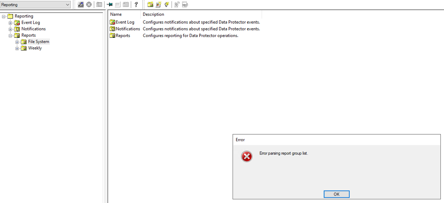444x203 pixels.
Task: Click the Event Log row description text
Action: tap(201, 22)
